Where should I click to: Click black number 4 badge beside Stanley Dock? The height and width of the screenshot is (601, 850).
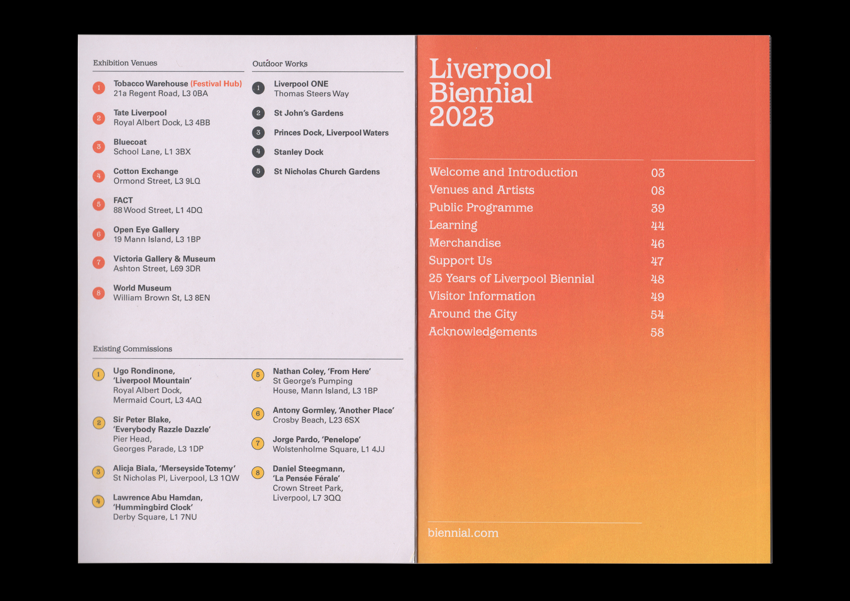pyautogui.click(x=258, y=151)
